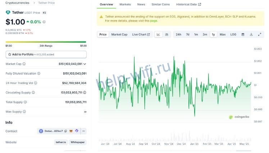
Task: Click the Ethereum chain icon in Contract
Action: [x=41, y=131]
